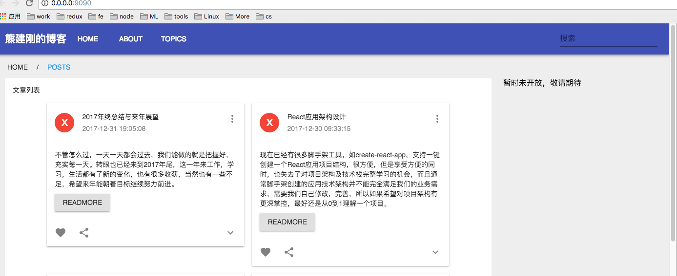Expand the 2017年终总结与来年展望 card chevron

point(230,233)
